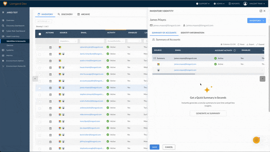Click the Liongard lion logo

pos(5,4)
